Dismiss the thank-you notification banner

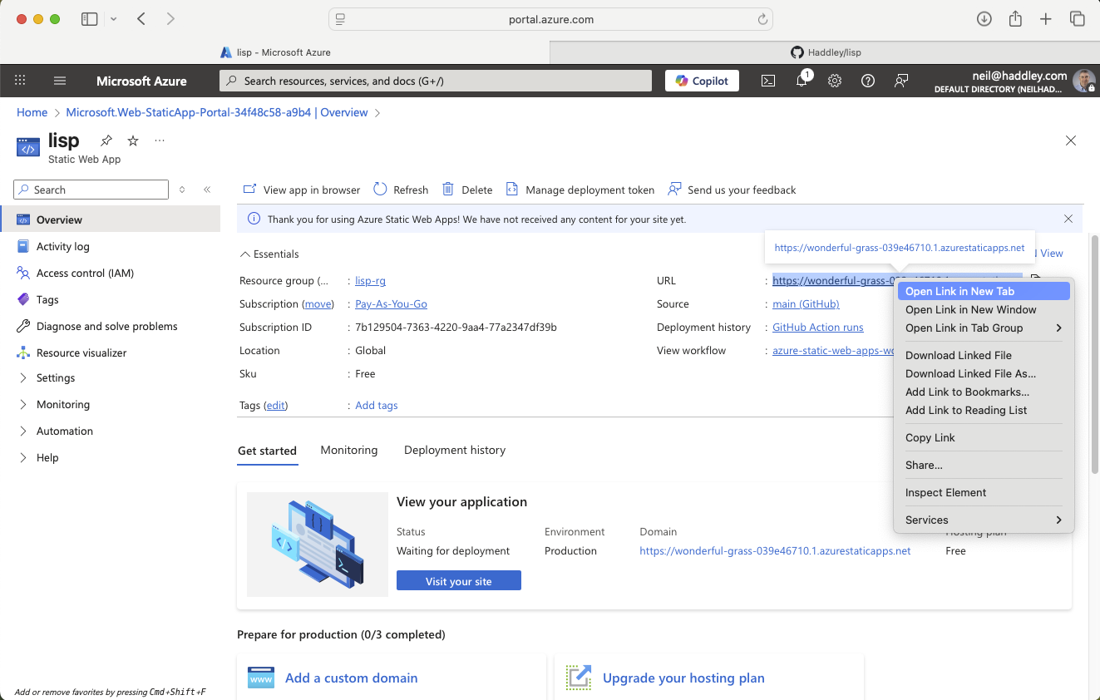(x=1068, y=219)
